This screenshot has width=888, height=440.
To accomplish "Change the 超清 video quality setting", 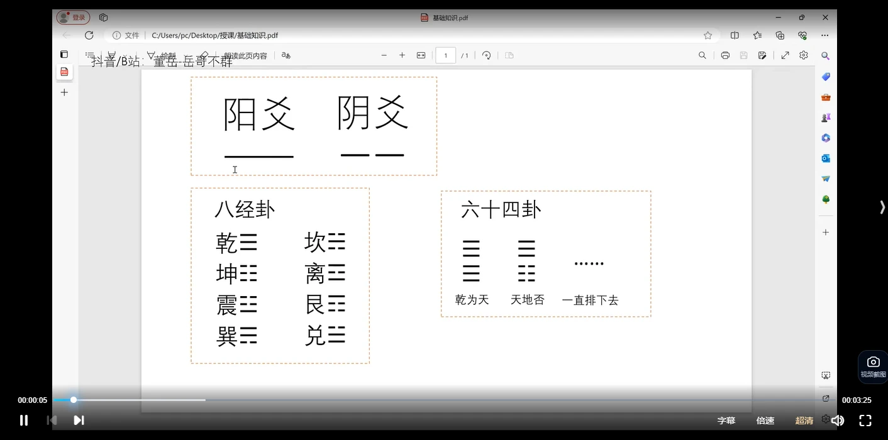I will coord(804,421).
